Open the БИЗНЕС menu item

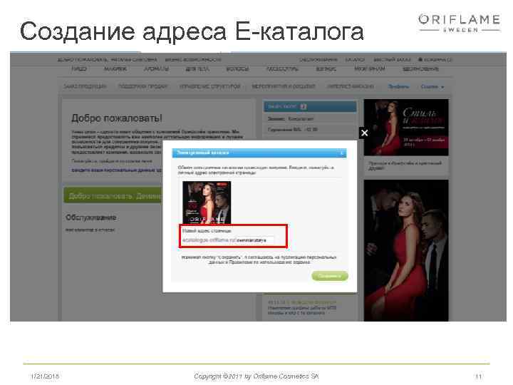pyautogui.click(x=326, y=69)
